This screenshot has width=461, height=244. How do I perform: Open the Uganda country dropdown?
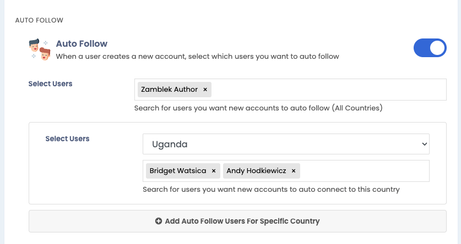(286, 144)
